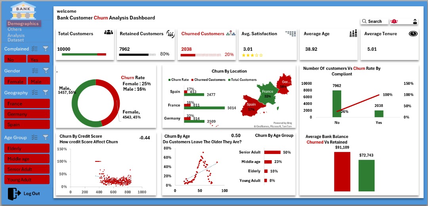Click the Total Customers people icon
The image size is (428, 206).
109,32
